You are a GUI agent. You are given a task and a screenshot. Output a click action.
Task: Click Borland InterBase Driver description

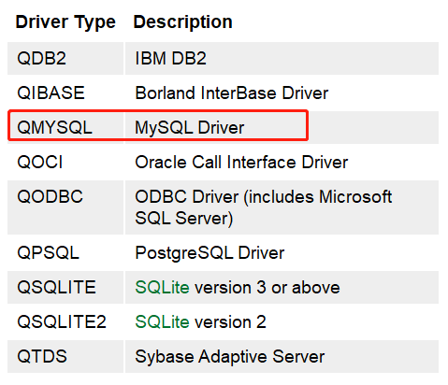(x=232, y=93)
